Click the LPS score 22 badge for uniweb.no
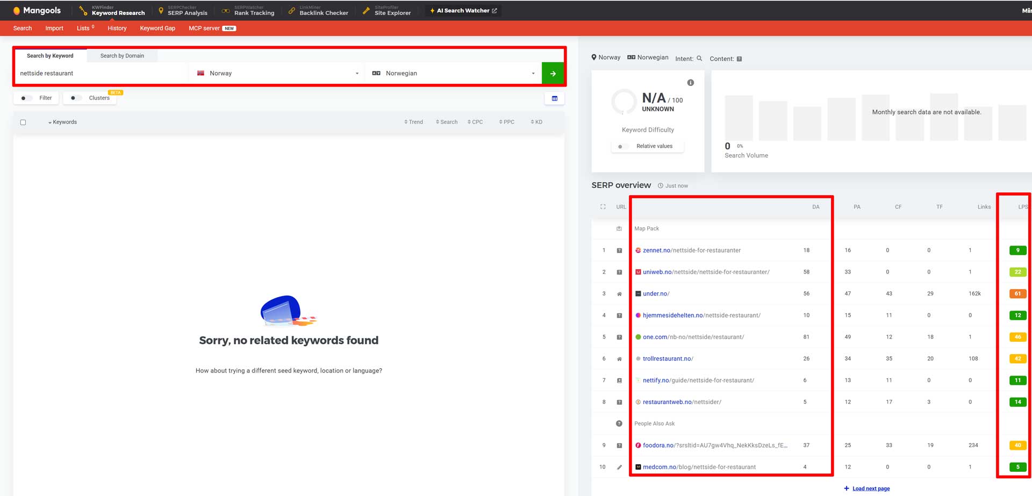This screenshot has width=1032, height=496. tap(1017, 272)
